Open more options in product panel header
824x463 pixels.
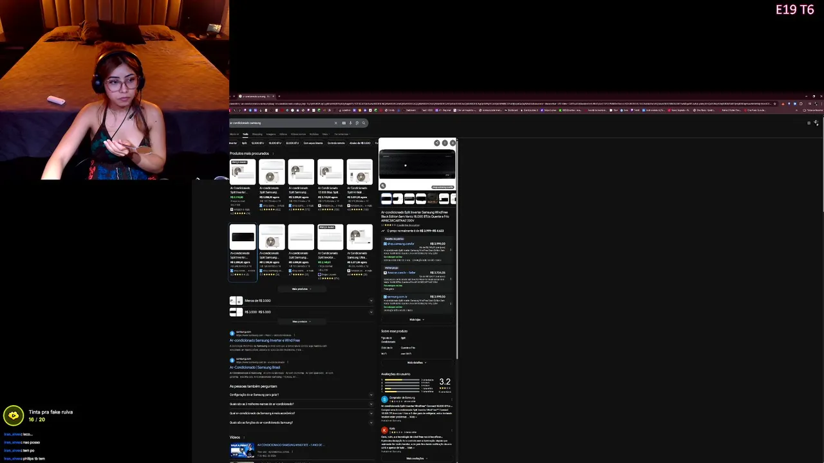tap(445, 143)
